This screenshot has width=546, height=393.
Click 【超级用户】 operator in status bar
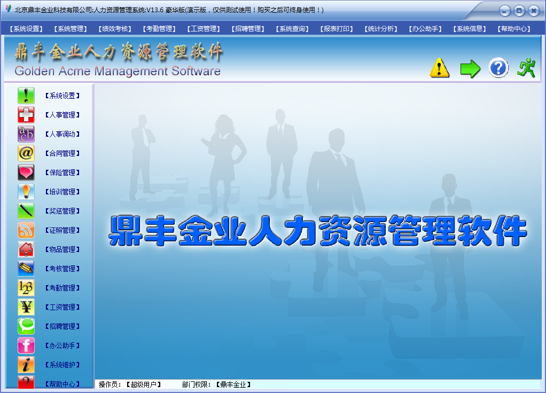point(144,384)
